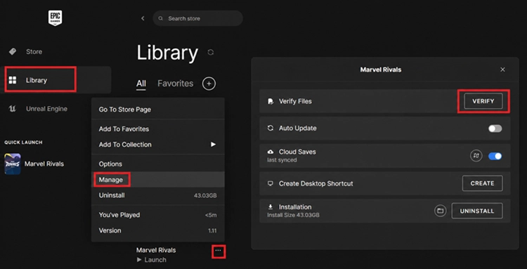Click the Install Size 43.03GB text

coord(293,215)
